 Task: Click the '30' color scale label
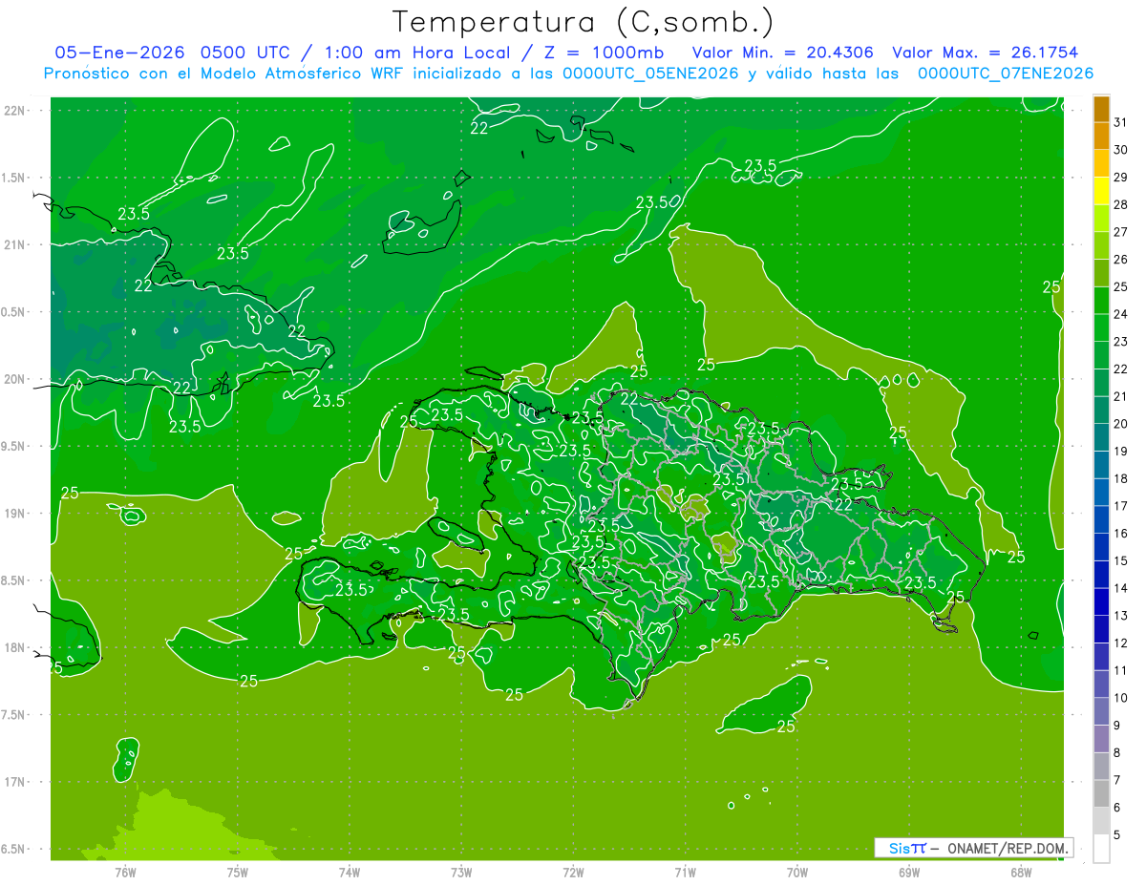[x=1121, y=150]
